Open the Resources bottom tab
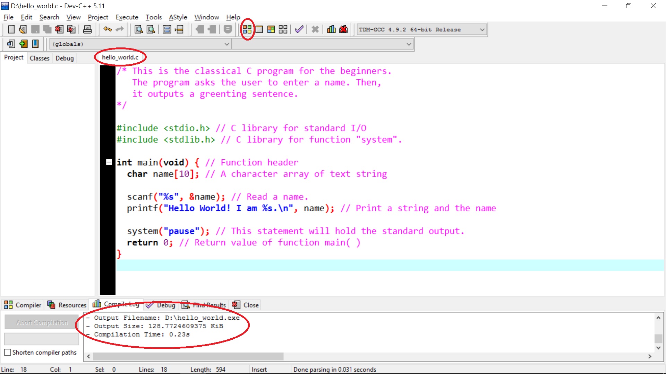 pyautogui.click(x=67, y=305)
